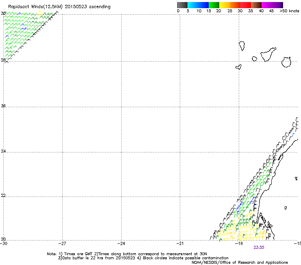Viewport: 301px width, 265px height.
Task: Click the legend label "30" under color bar
Action: (x=240, y=11)
